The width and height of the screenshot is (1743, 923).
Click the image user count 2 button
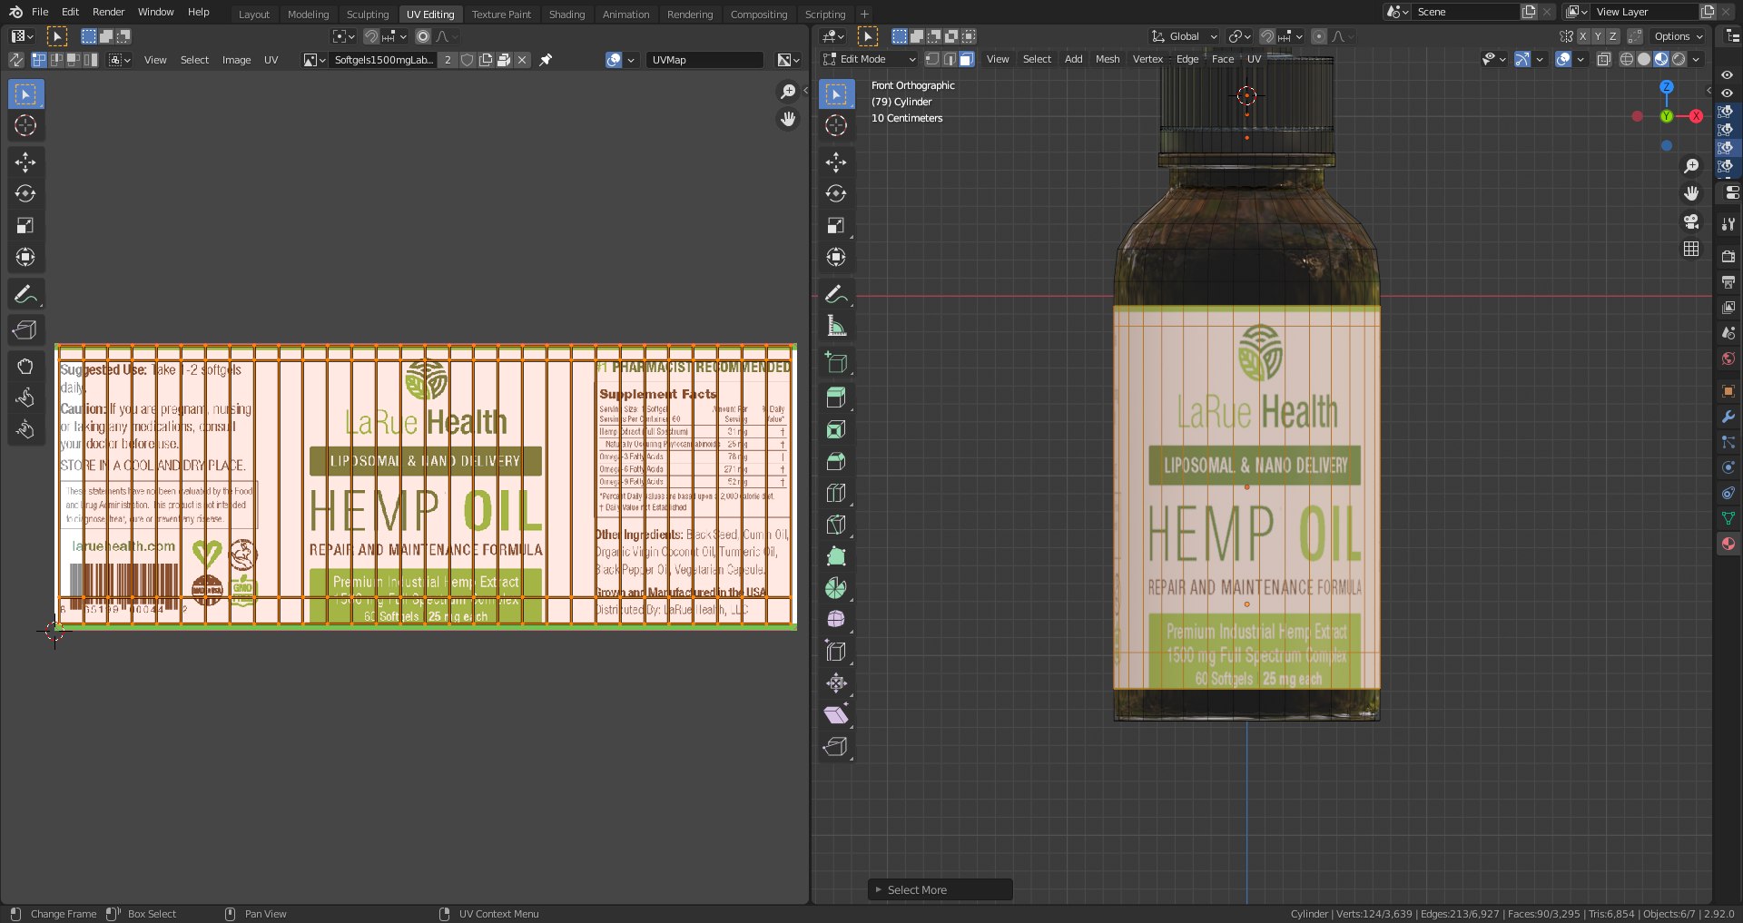(448, 60)
